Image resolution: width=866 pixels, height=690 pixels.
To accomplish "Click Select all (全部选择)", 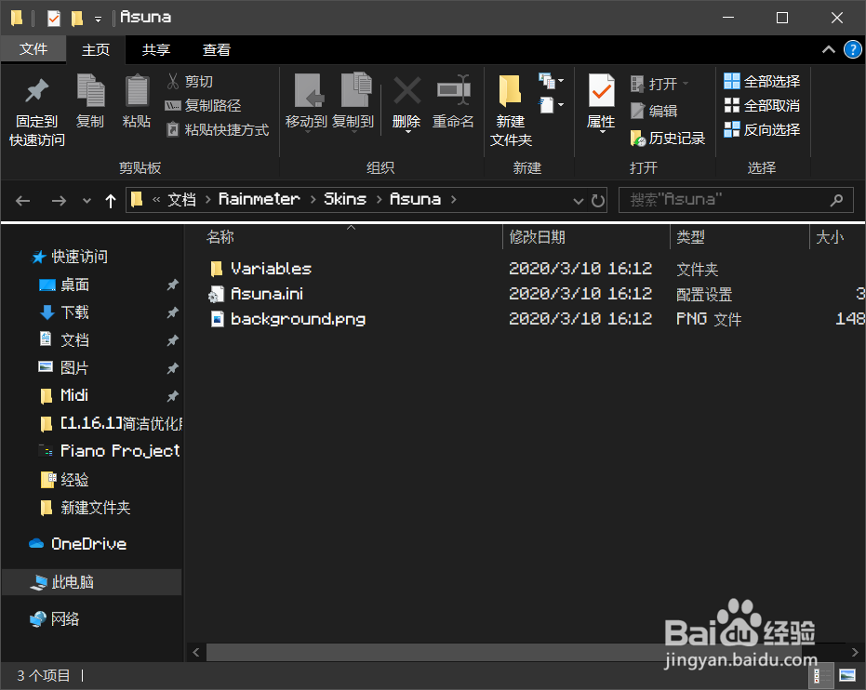I will [x=762, y=82].
